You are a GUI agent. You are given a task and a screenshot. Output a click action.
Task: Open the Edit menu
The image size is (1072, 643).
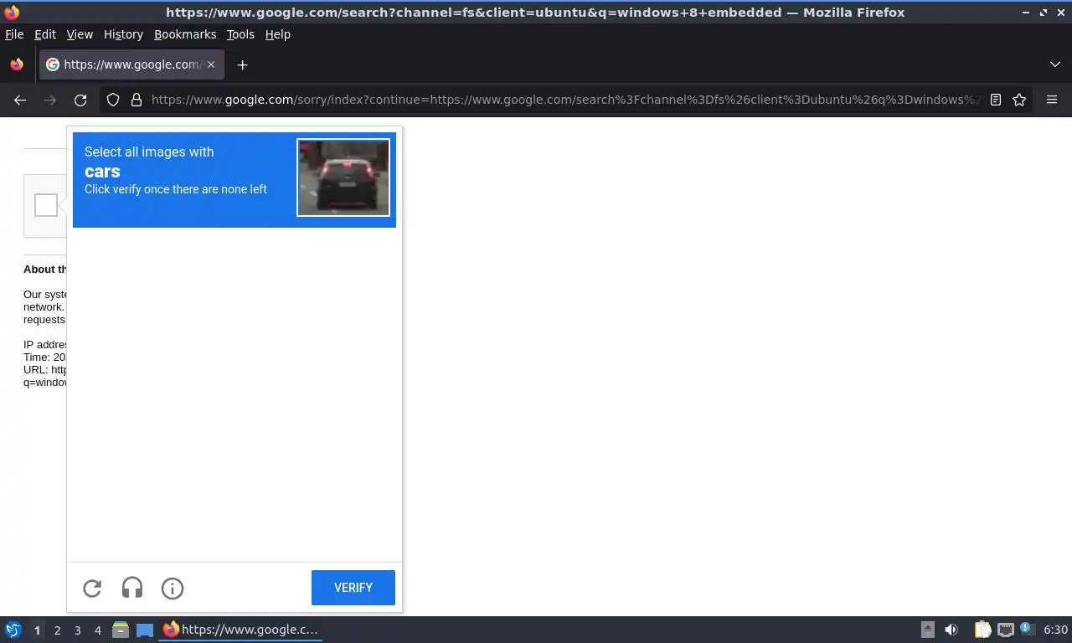(x=45, y=34)
